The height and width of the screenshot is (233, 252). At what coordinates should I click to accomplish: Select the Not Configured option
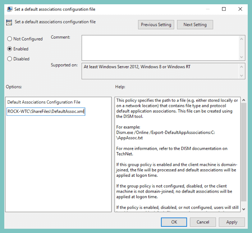point(10,39)
